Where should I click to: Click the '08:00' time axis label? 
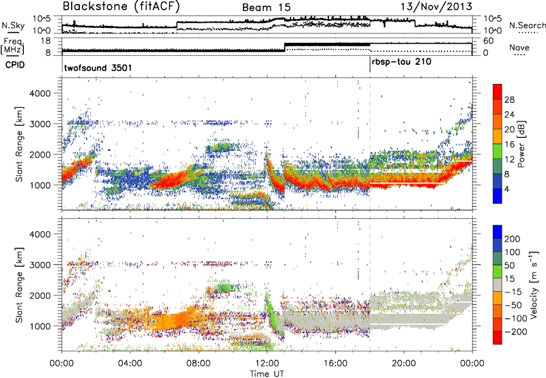click(199, 364)
